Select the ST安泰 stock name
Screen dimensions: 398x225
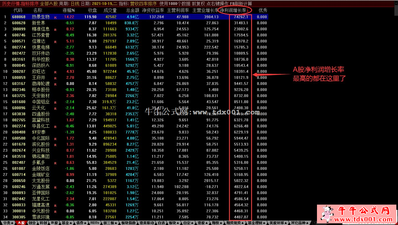(x=39, y=132)
